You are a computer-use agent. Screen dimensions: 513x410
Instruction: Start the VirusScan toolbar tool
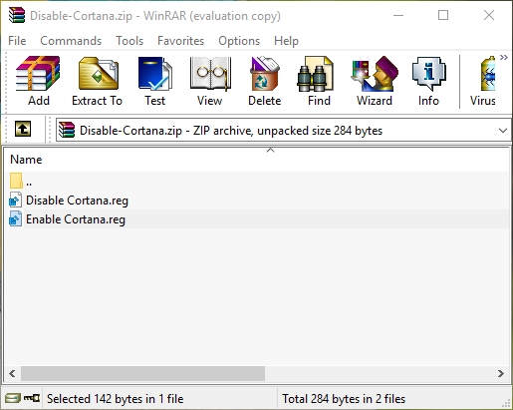tap(483, 81)
